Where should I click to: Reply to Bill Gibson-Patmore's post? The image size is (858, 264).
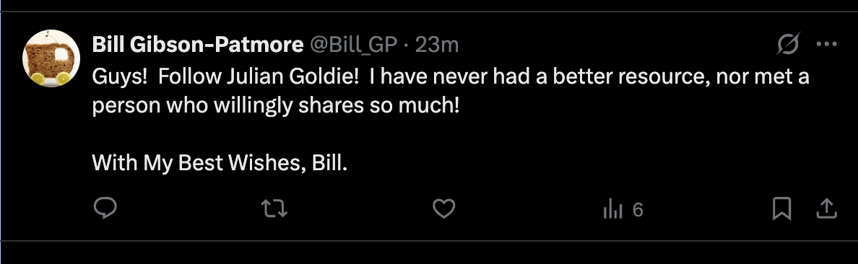click(x=105, y=208)
